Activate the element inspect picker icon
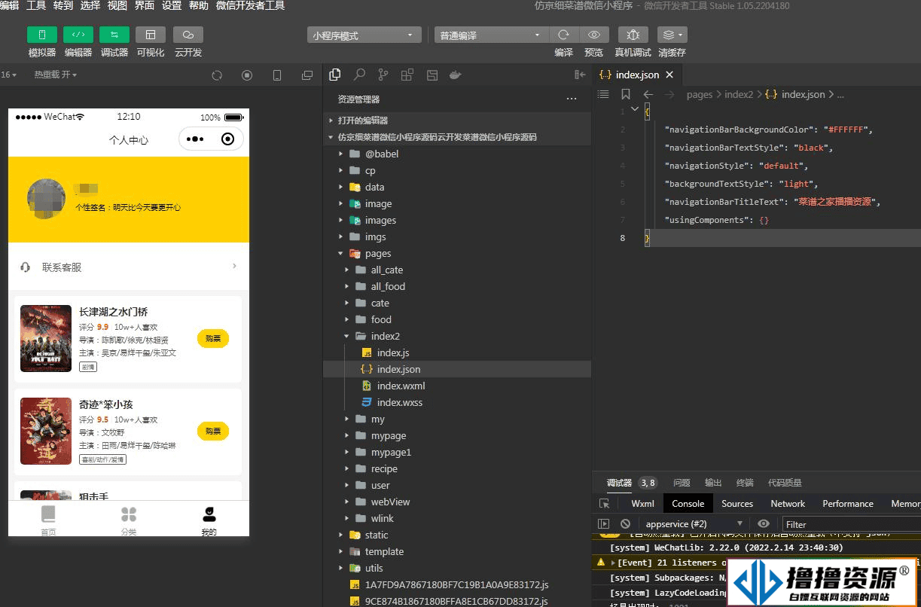 604,504
